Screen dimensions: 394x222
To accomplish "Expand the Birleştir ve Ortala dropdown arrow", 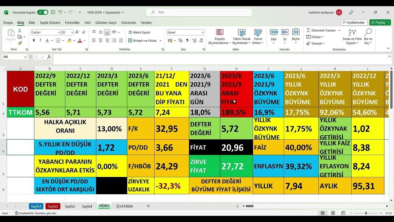I will pos(160,41).
